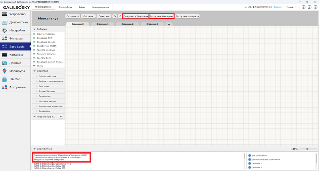
Task: Switch to Магазин алгоритмов tab
Action: (100, 7)
